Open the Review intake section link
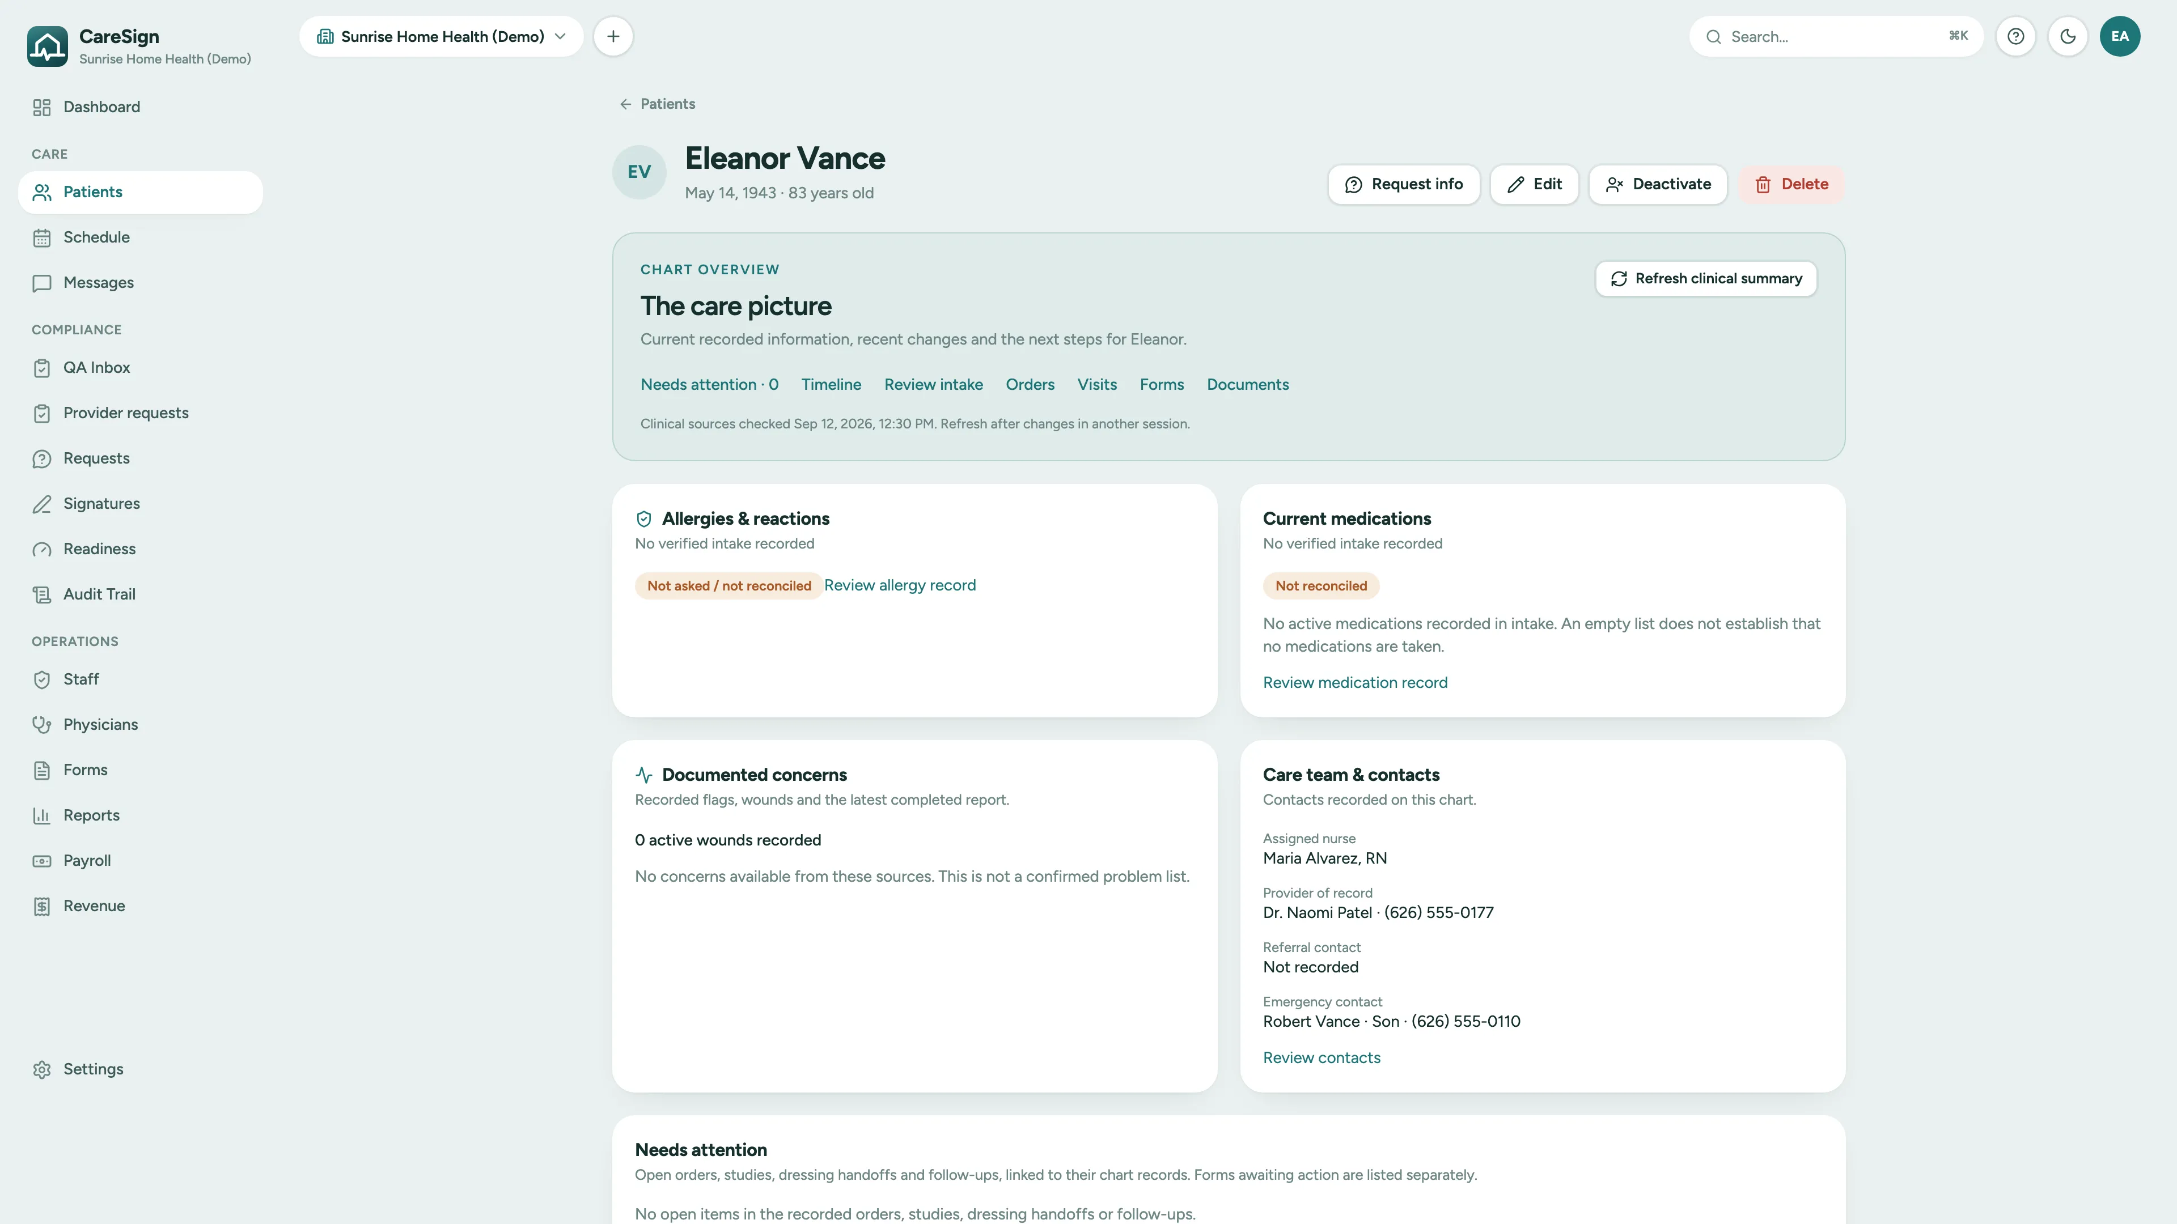This screenshot has width=2177, height=1224. click(x=933, y=384)
